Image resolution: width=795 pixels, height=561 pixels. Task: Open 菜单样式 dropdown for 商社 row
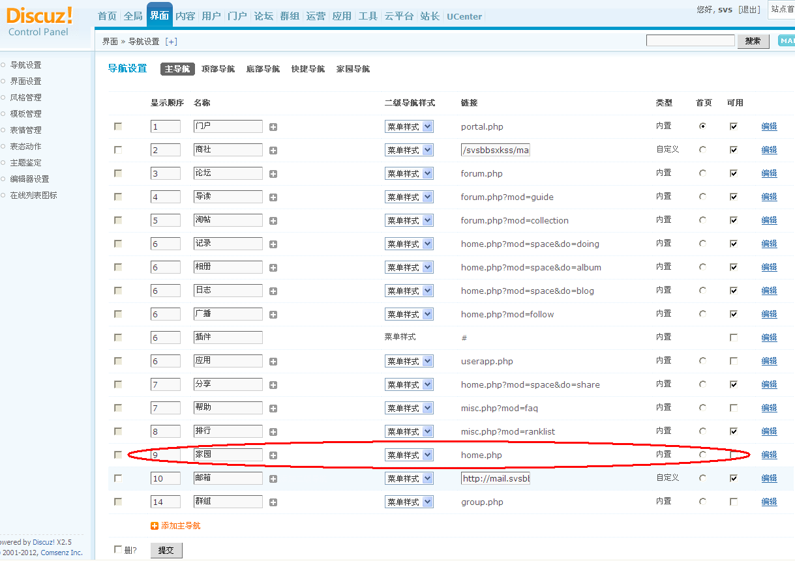(x=409, y=151)
